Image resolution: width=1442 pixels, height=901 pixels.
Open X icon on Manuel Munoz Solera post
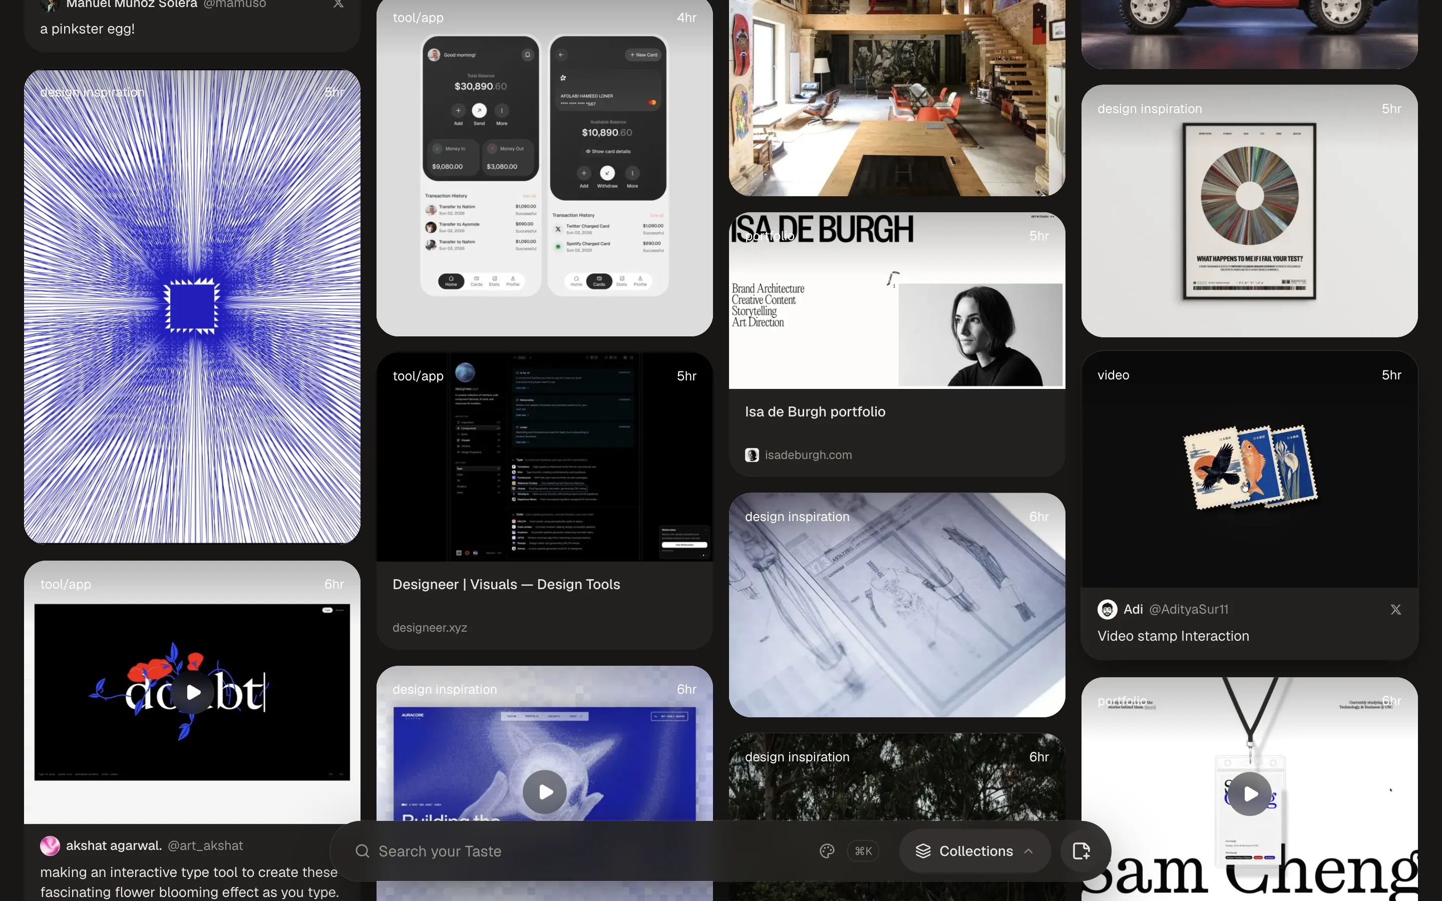(338, 3)
